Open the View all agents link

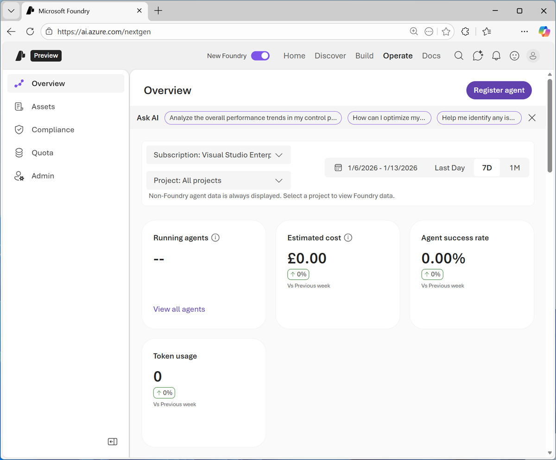pos(179,309)
